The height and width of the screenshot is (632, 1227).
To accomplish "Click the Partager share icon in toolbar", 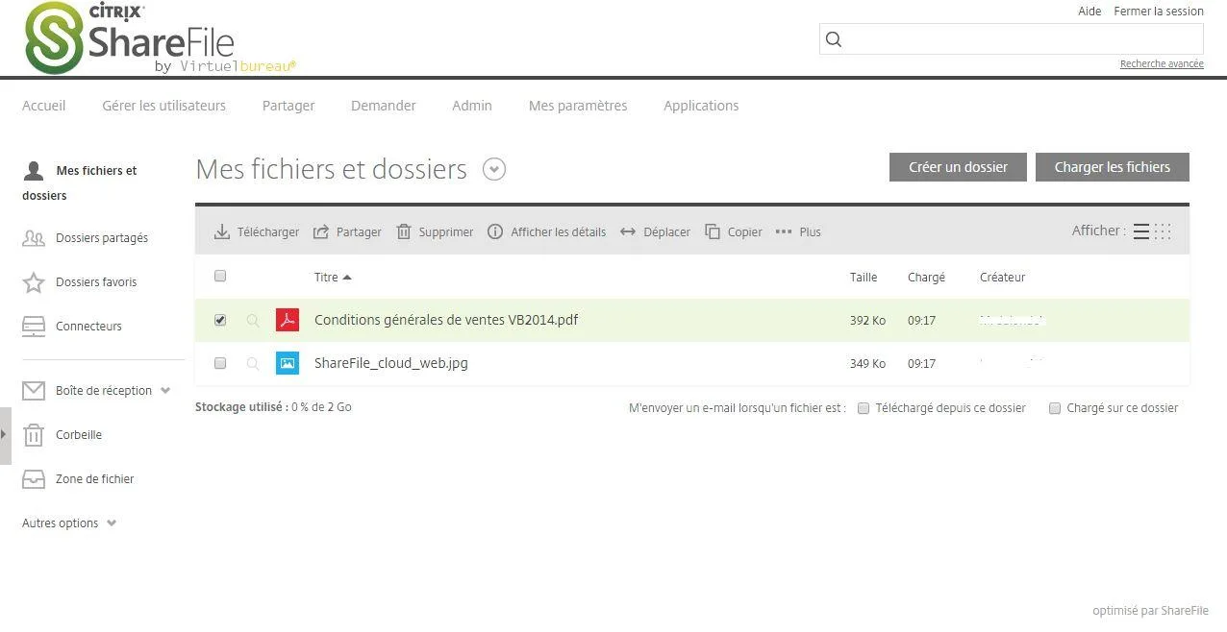I will click(321, 231).
